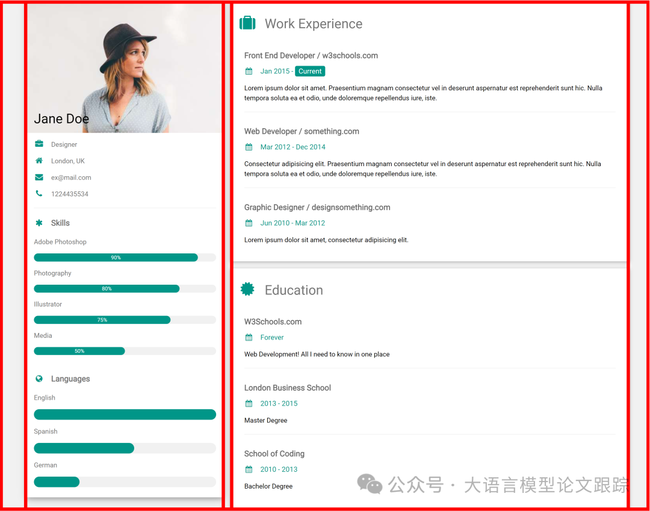Click Front End Developer / w3schools.com title
Image resolution: width=650 pixels, height=511 pixels.
(x=311, y=55)
